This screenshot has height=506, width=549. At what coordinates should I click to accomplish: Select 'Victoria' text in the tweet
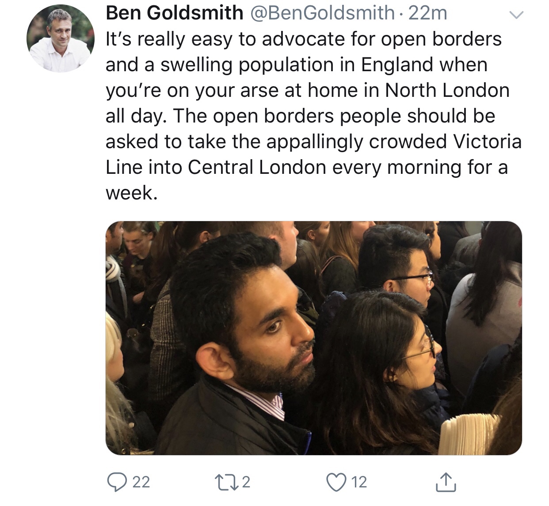[488, 142]
